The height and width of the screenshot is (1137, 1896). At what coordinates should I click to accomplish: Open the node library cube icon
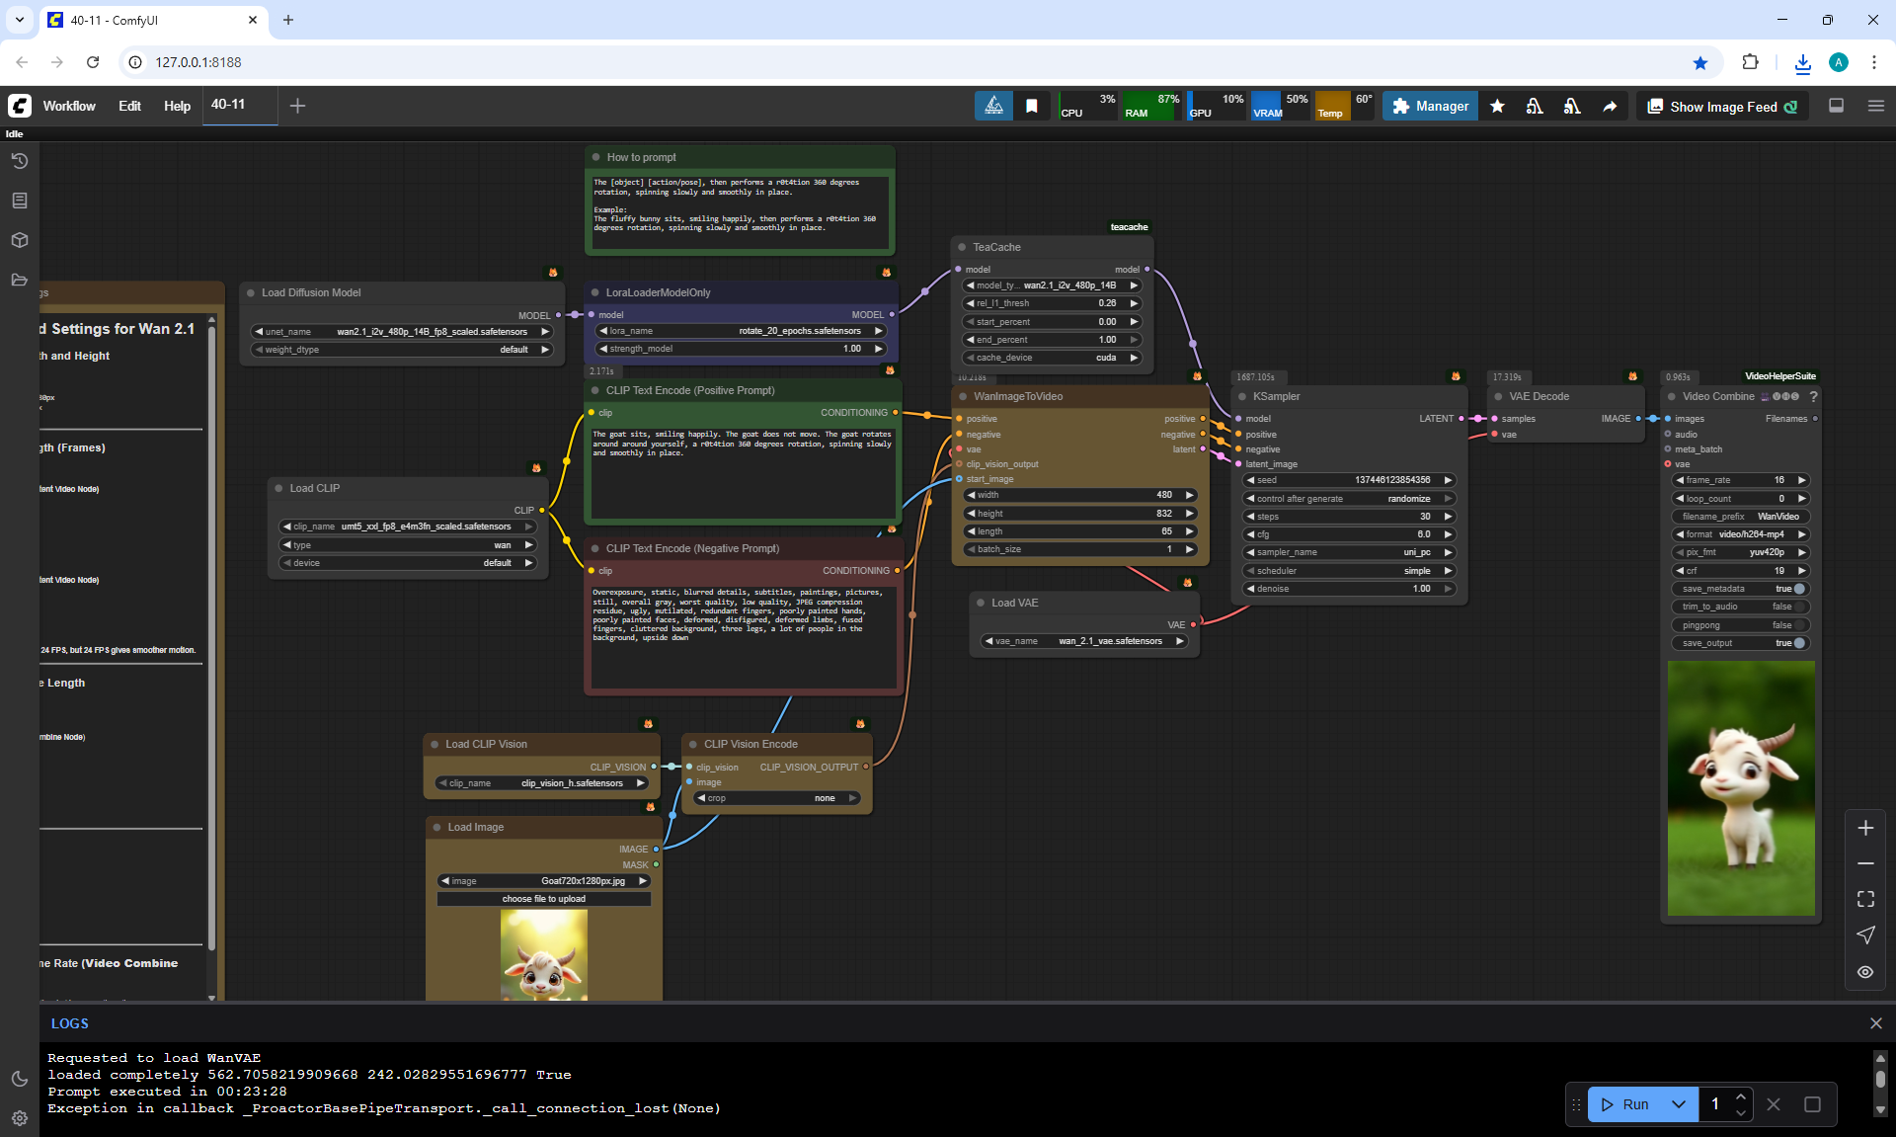coord(19,240)
